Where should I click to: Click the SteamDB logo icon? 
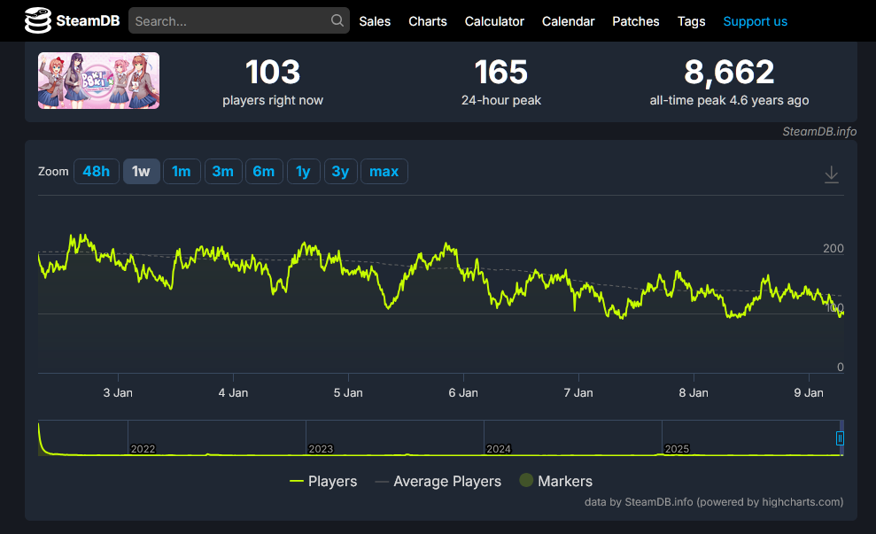pos(38,20)
